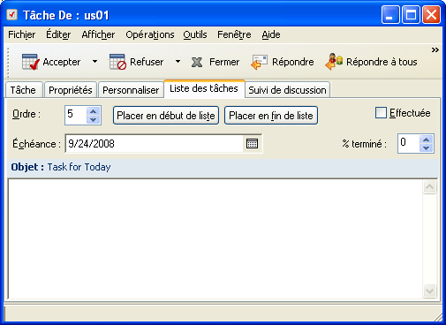Click the Objet text Task for Today
446x325 pixels.
pos(79,167)
